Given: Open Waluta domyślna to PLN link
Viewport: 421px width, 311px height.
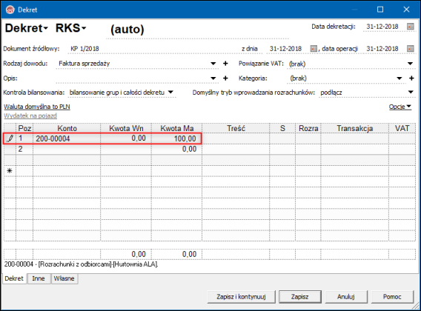Looking at the screenshot, I should pos(37,107).
